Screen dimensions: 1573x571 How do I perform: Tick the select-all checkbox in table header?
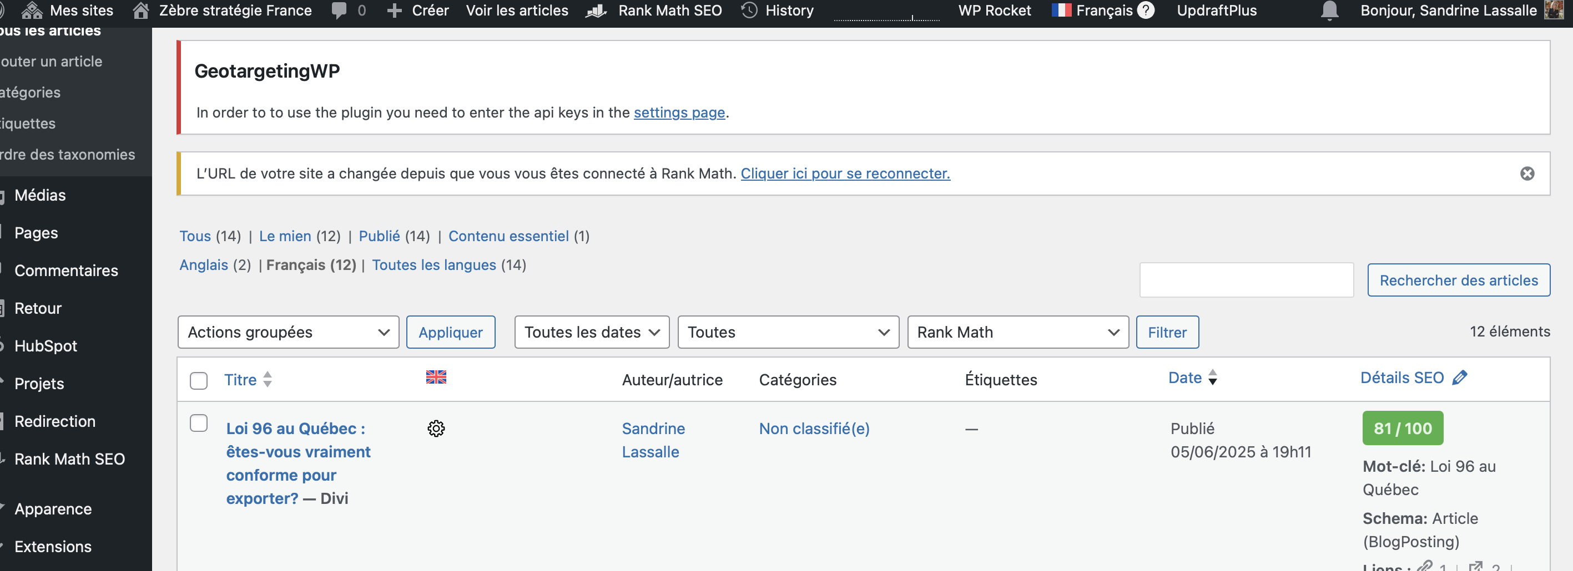pos(199,381)
